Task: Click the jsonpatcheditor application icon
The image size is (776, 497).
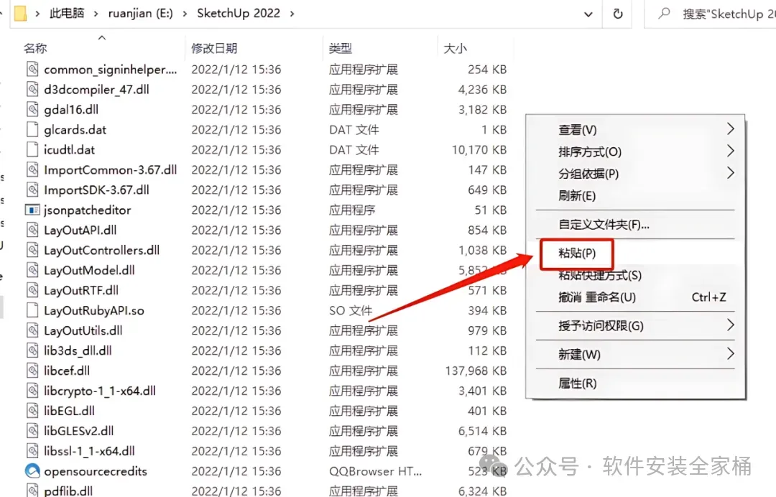Action: 32,210
